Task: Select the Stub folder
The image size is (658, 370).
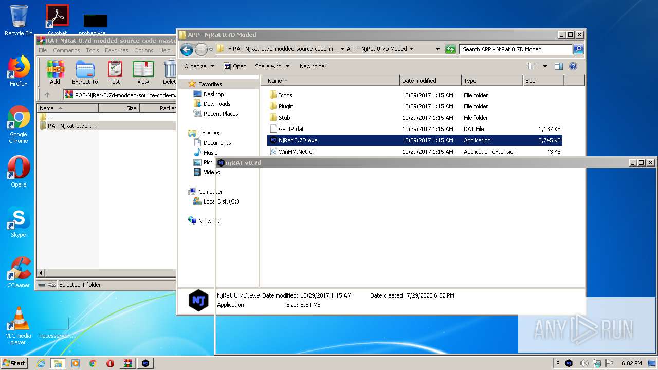Action: pos(284,118)
